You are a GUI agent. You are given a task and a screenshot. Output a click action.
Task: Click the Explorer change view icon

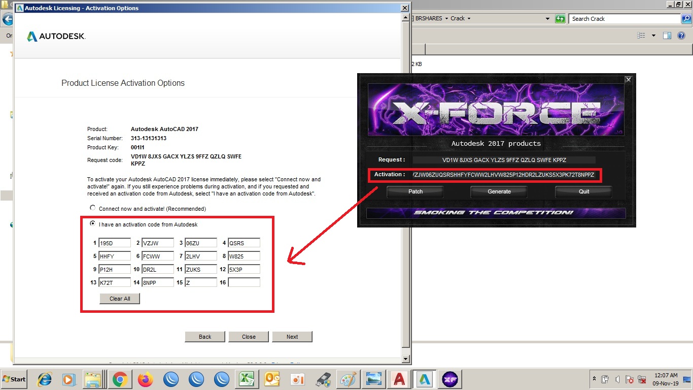(641, 36)
